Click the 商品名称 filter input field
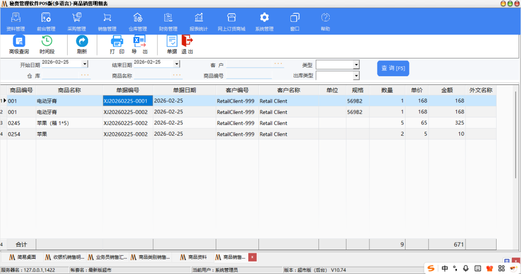This screenshot has width=521, height=274. [x=158, y=76]
